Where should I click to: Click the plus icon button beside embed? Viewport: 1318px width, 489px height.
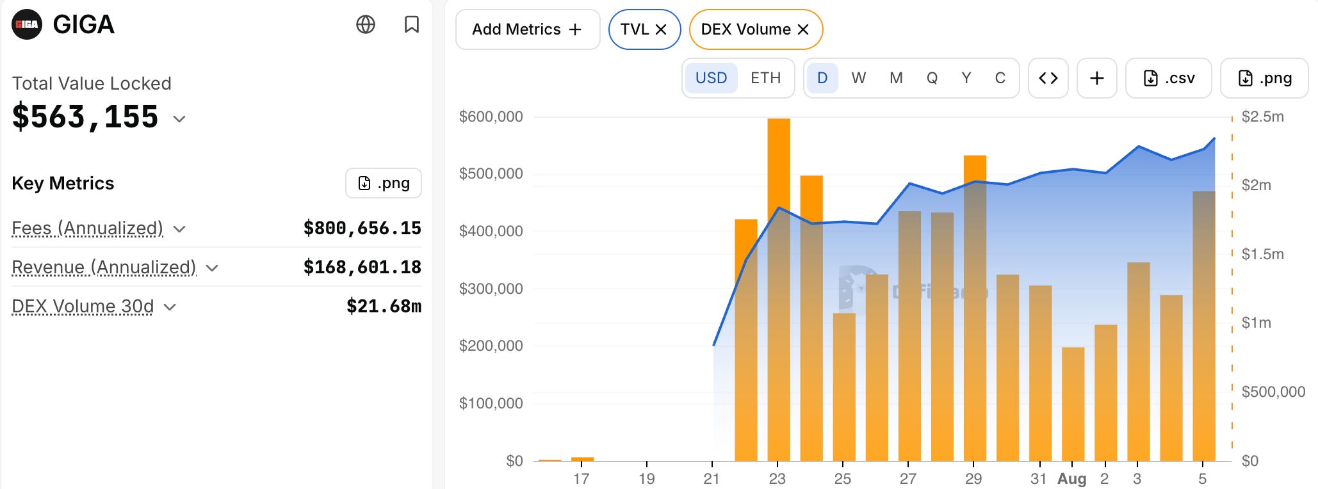[x=1097, y=78]
